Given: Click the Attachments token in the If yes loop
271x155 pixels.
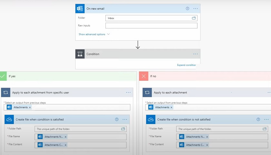Looking at the screenshot, I should [19, 107].
